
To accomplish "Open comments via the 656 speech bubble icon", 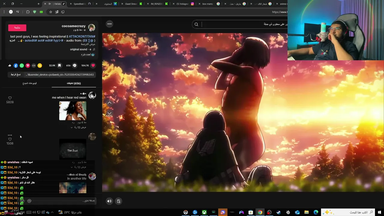I will coord(74,65).
